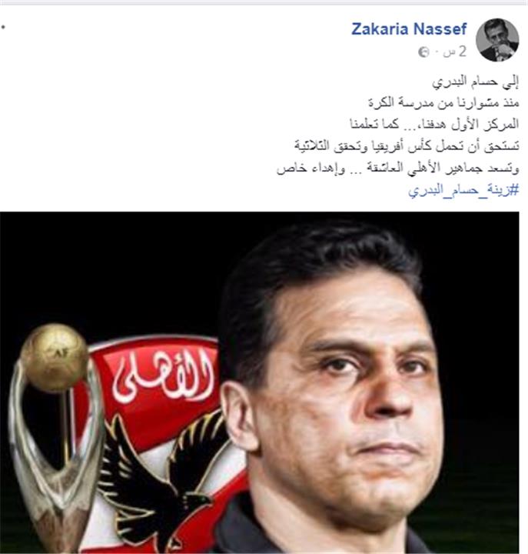This screenshot has width=528, height=554.
Task: Click the line starting "المركز الأول هدفنا"
Action: 434,124
